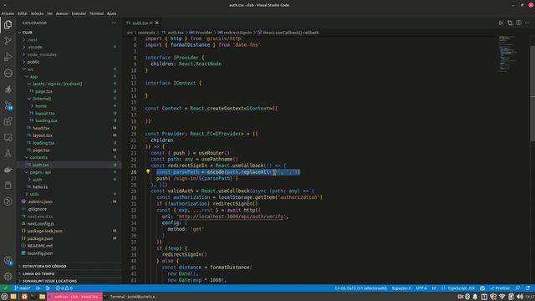Open tsconfig.json file
The width and height of the screenshot is (535, 301).
pos(39,253)
